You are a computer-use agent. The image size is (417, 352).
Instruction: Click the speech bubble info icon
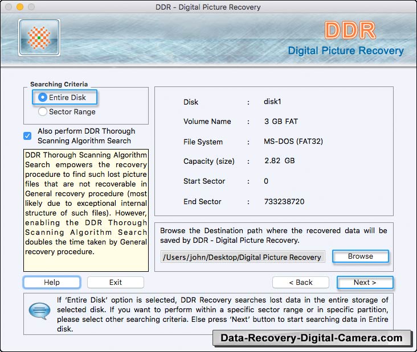[39, 311]
